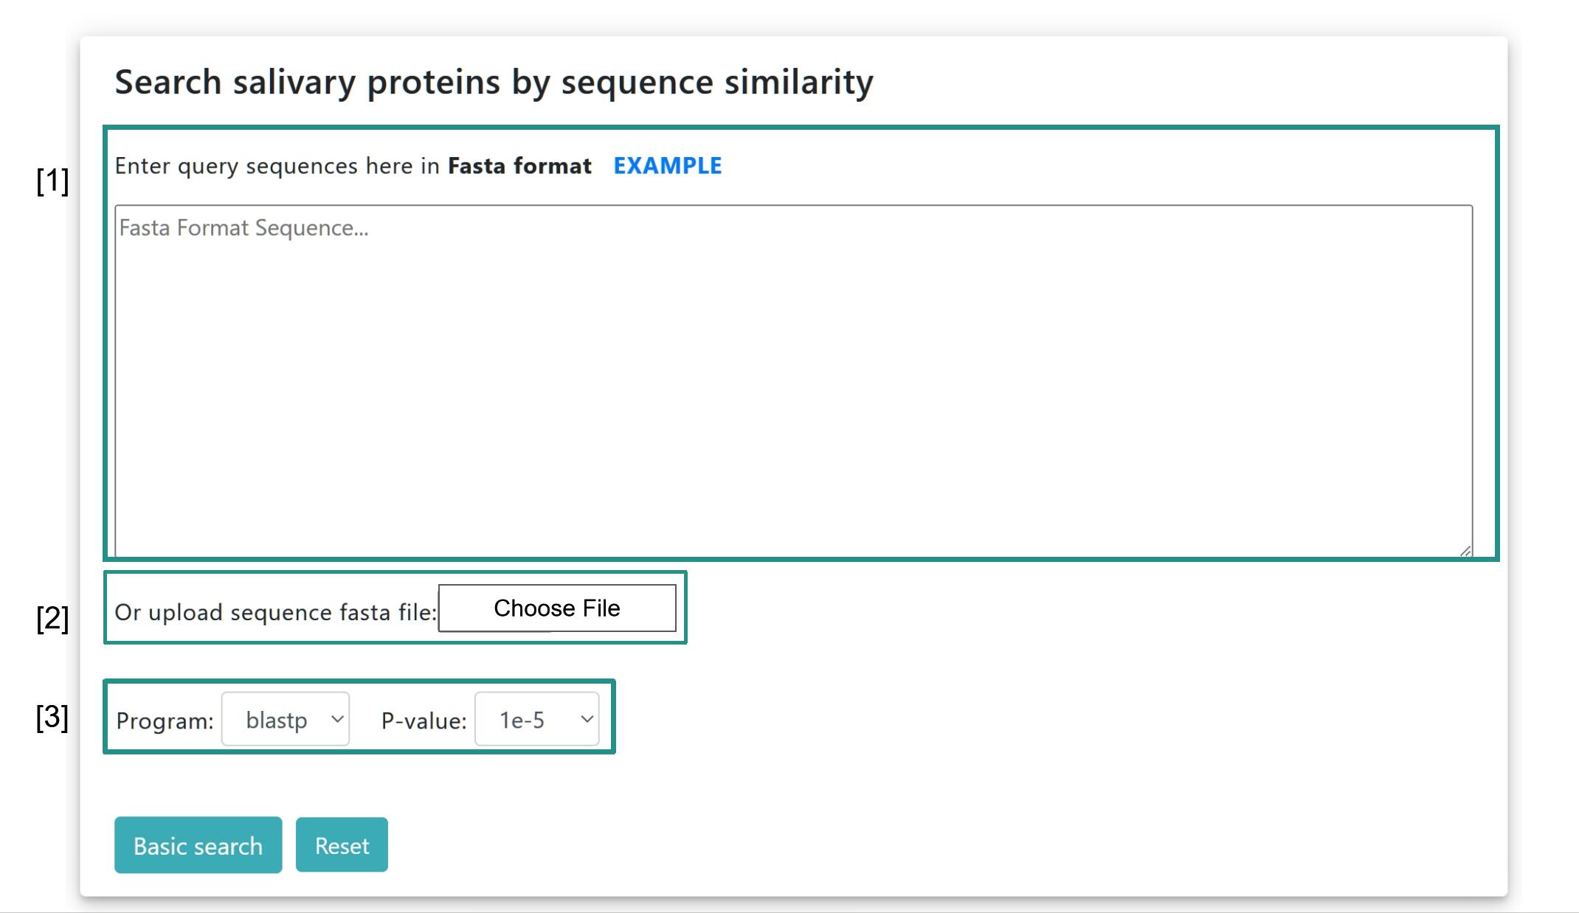This screenshot has width=1579, height=913.
Task: Click the [1] annotation marker
Action: pyautogui.click(x=52, y=181)
